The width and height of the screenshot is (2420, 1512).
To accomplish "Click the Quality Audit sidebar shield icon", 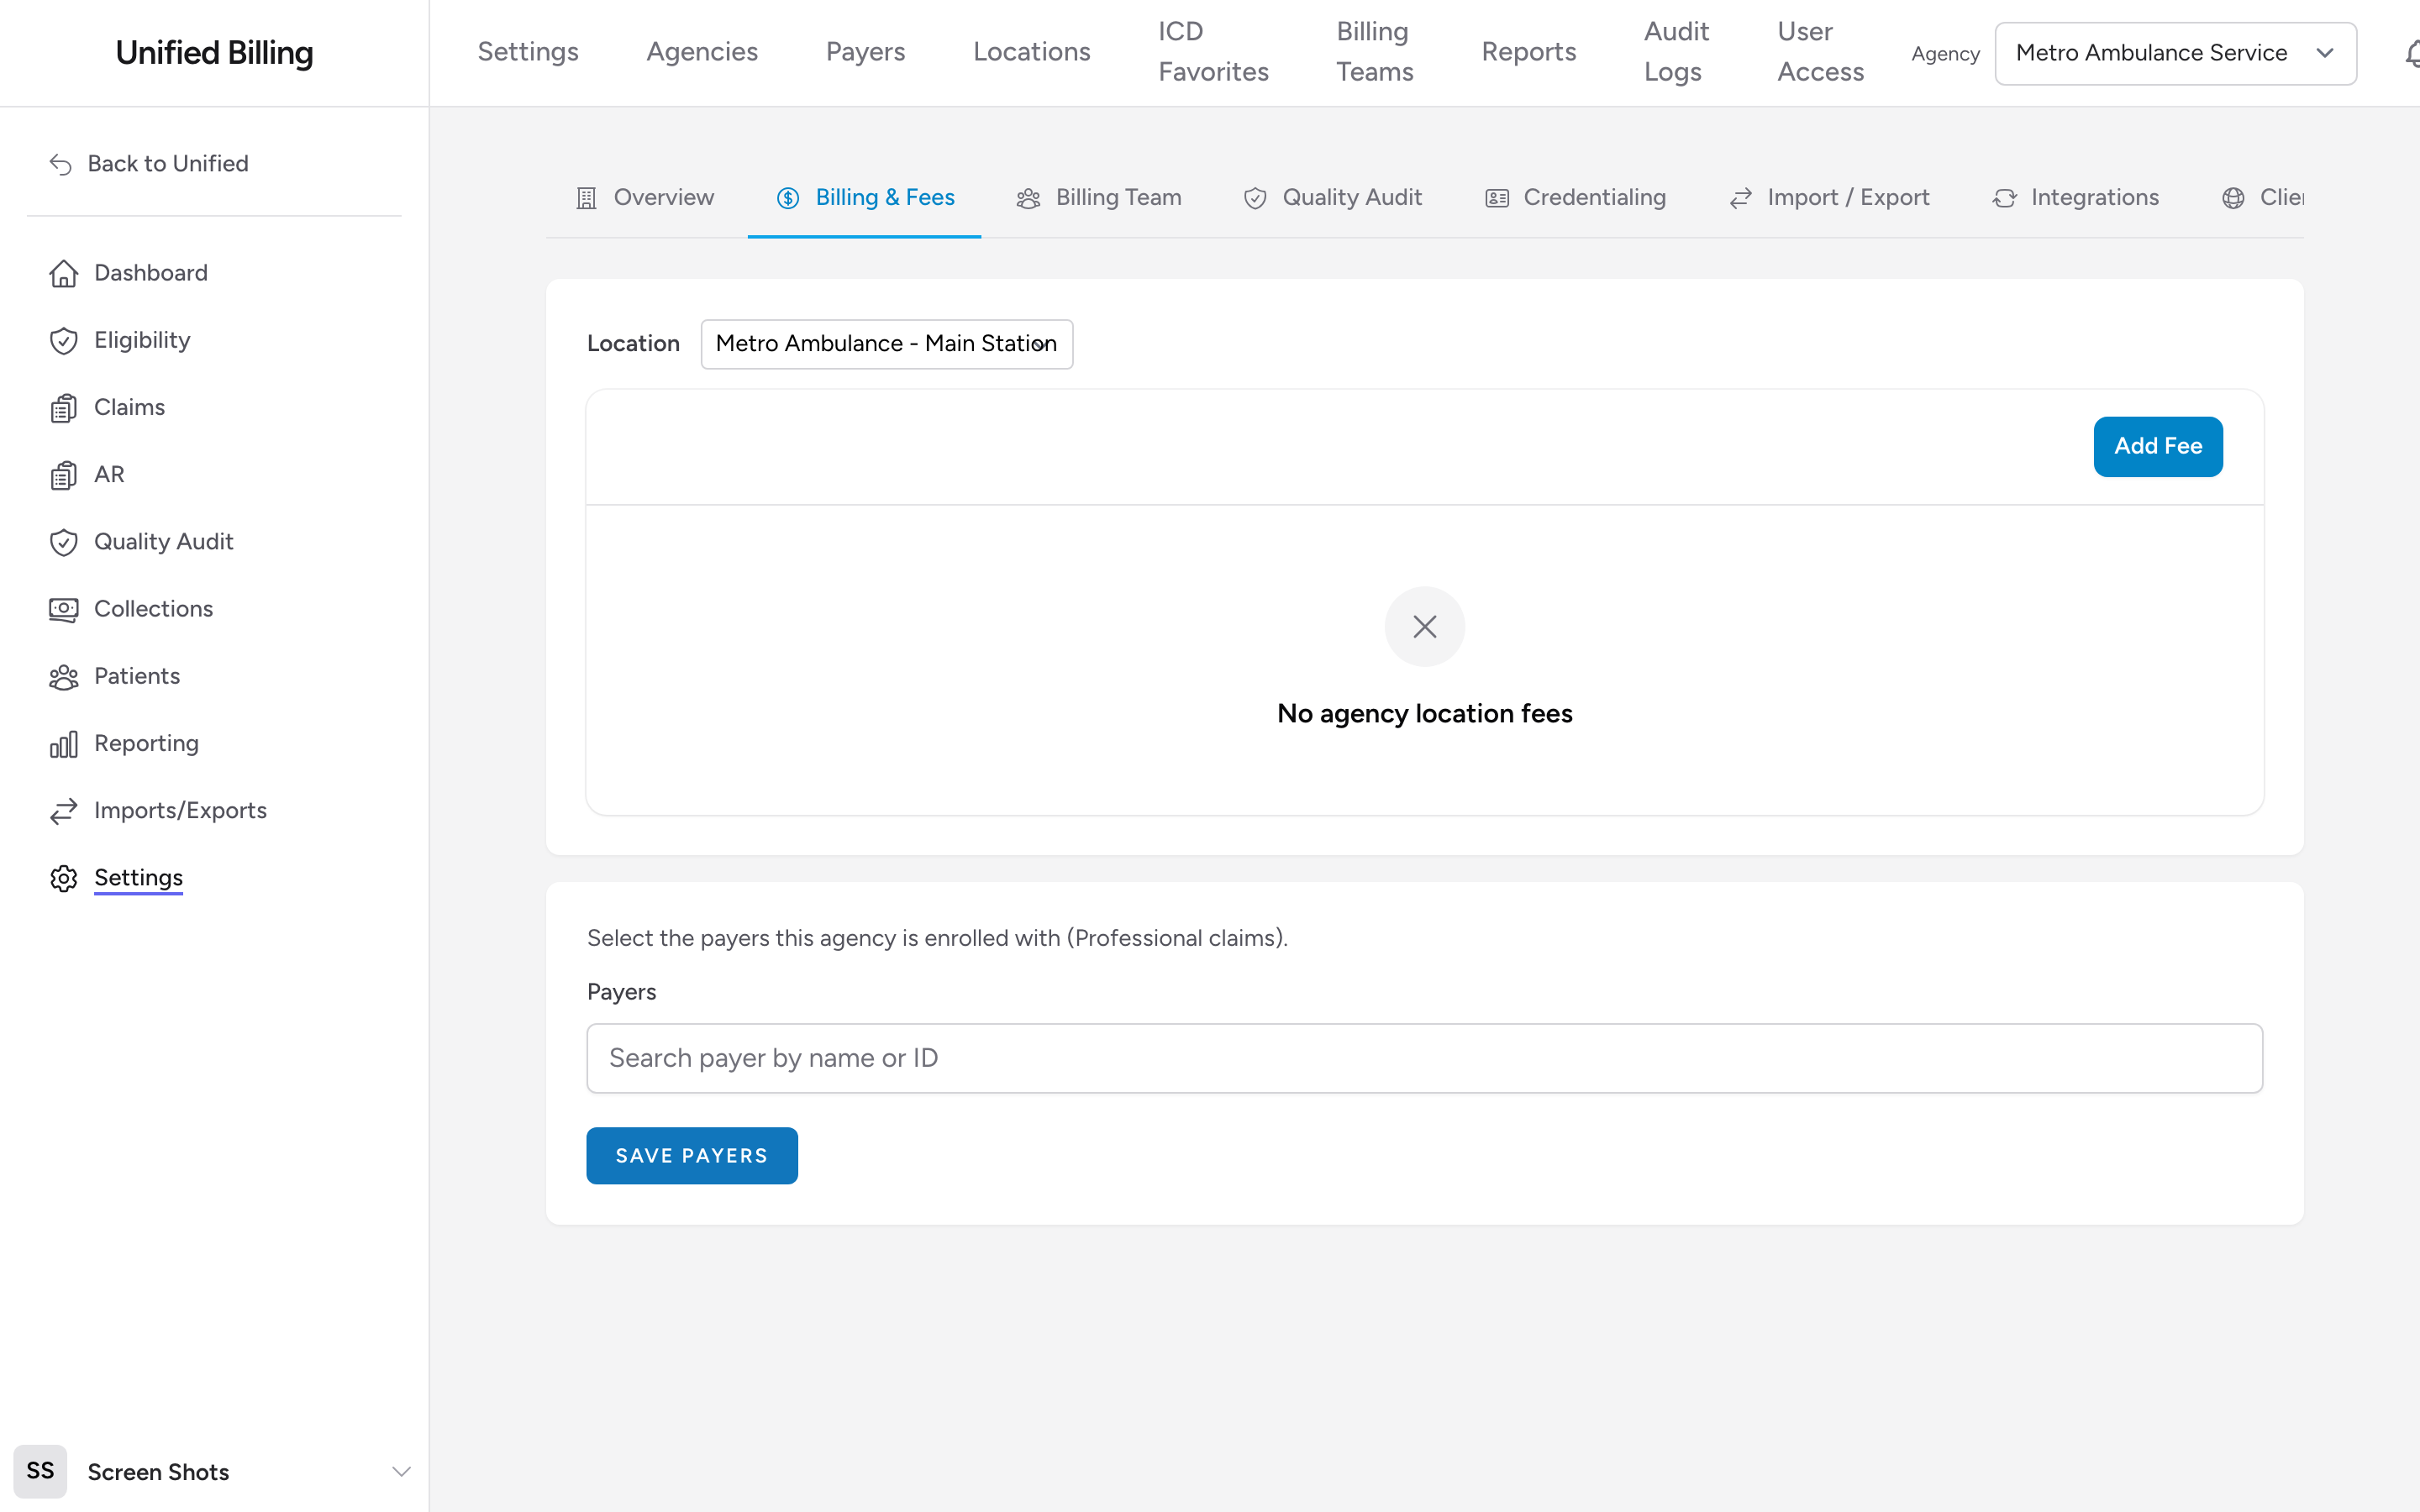I will [64, 542].
